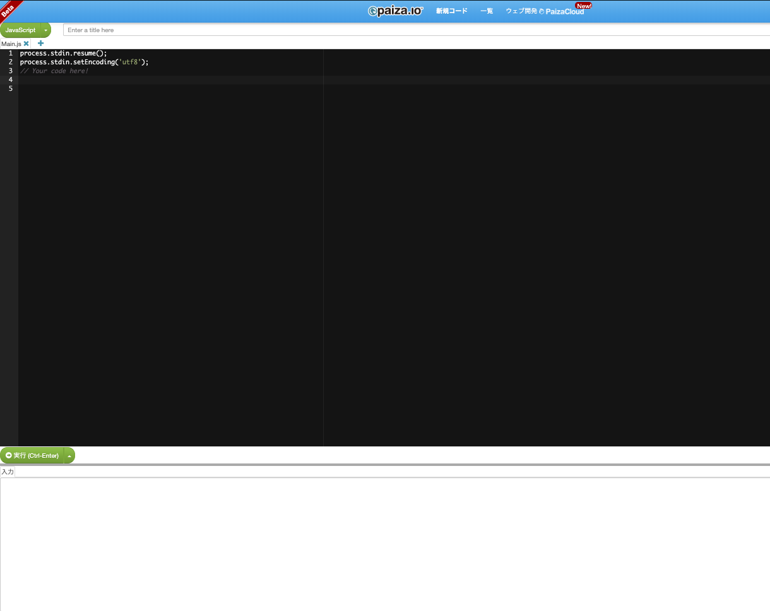
Task: Click line number 4 in gutter
Action: pos(10,79)
